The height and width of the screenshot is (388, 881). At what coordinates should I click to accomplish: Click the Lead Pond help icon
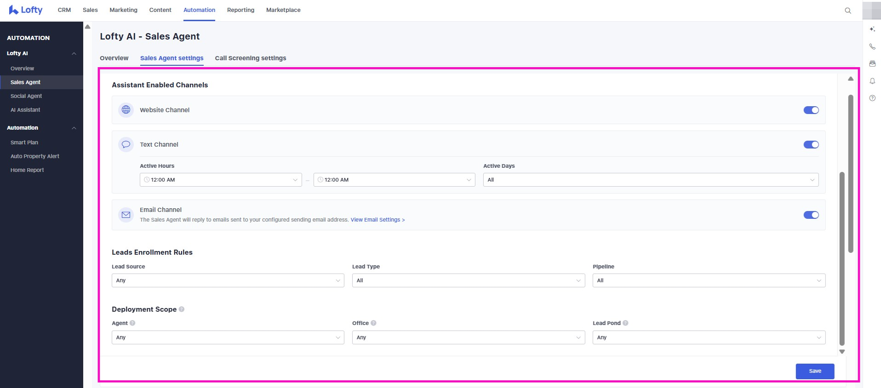click(625, 323)
